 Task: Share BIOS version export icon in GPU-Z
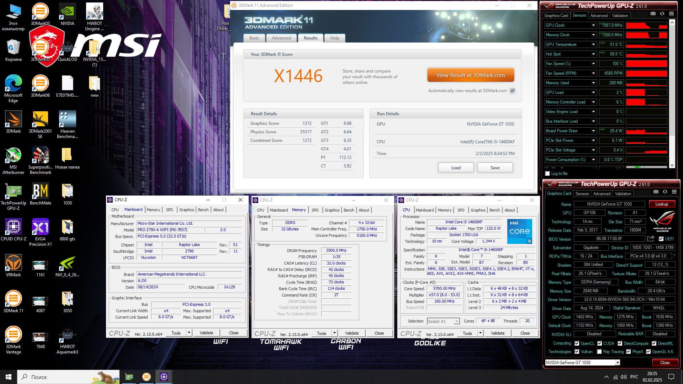coord(651,239)
